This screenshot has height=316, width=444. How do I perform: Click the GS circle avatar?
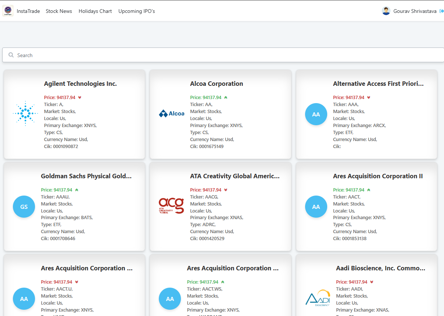(24, 207)
